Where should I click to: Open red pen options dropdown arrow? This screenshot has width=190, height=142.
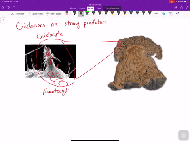[x=83, y=16]
